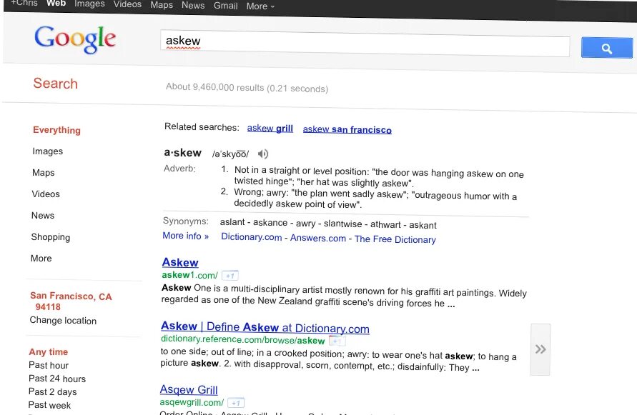Filter results by Images in sidebar
The width and height of the screenshot is (637, 415).
47,151
